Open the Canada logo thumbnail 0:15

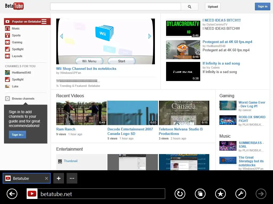tap(184, 113)
